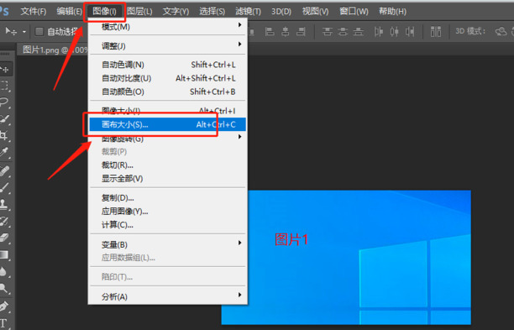The height and width of the screenshot is (330, 514).
Task: Select the Healing Brush tool
Action: tap(4, 171)
